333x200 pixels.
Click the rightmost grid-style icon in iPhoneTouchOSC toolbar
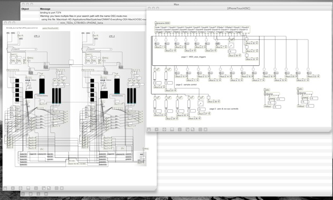tap(205, 129)
